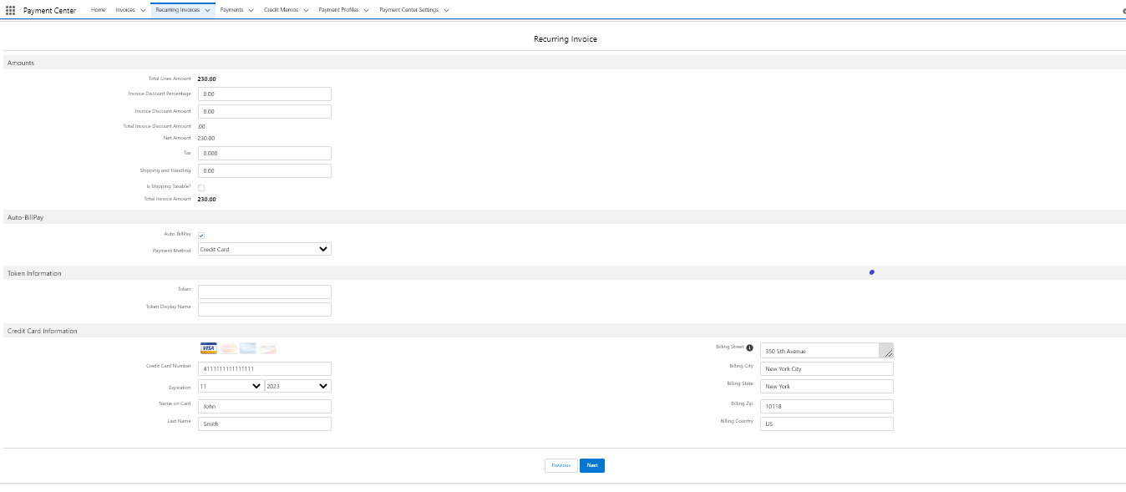1126x492 pixels.
Task: Click the Credit Card Number field
Action: tap(264, 368)
